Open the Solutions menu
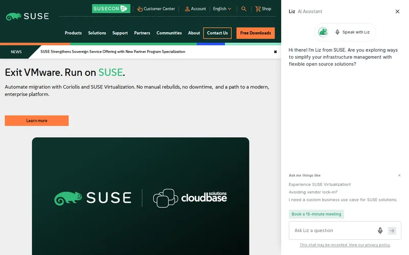This screenshot has height=255, width=409. coord(97,33)
